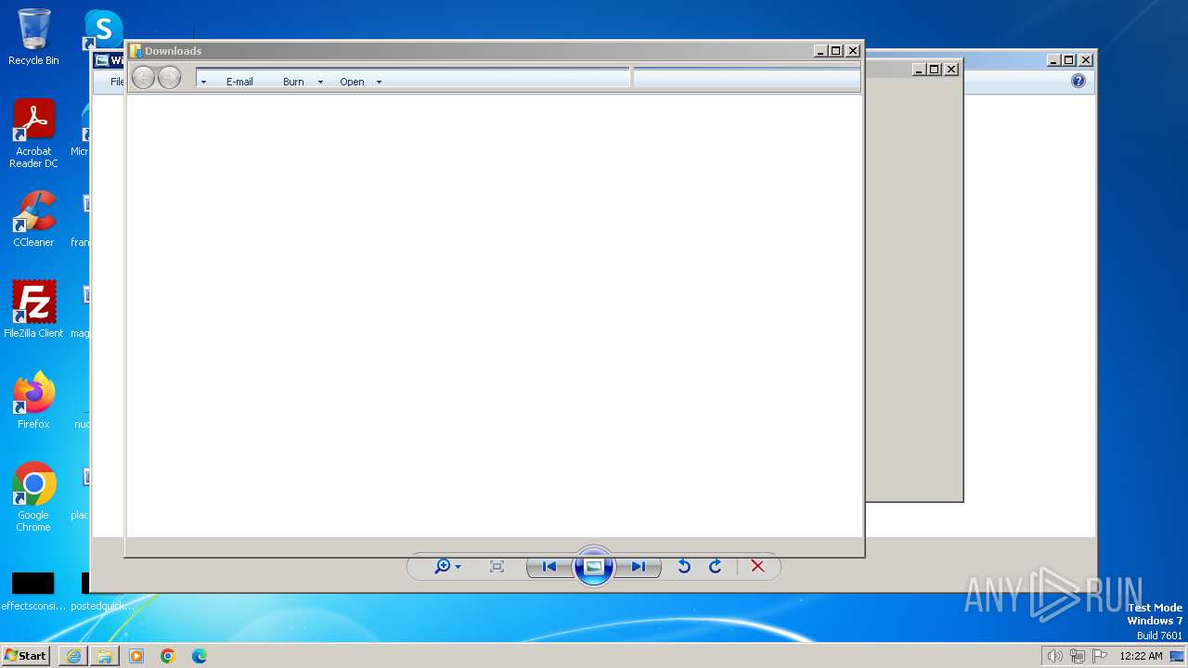Click the search field in Downloads window
1188x668 pixels.
click(x=746, y=78)
